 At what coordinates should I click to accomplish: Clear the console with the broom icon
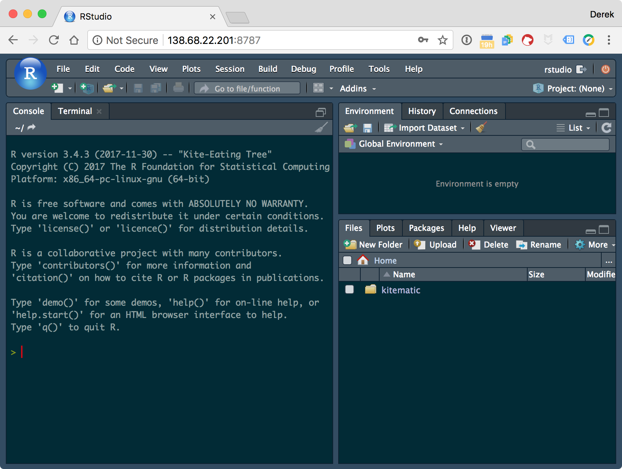321,127
